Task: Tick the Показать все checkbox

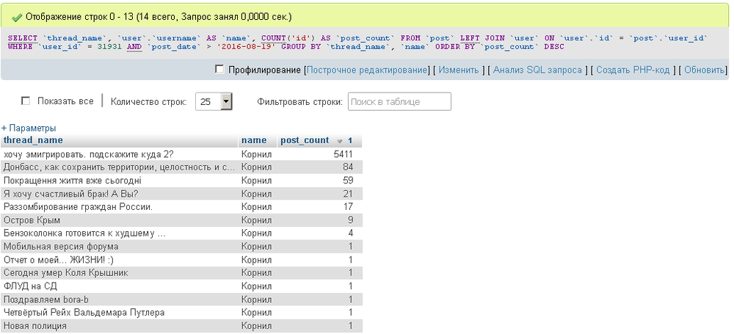Action: pyautogui.click(x=26, y=101)
